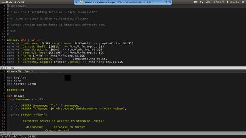The width and height of the screenshot is (246, 138).
Task: Open the Virtual Machine menu
Action: 134,2
